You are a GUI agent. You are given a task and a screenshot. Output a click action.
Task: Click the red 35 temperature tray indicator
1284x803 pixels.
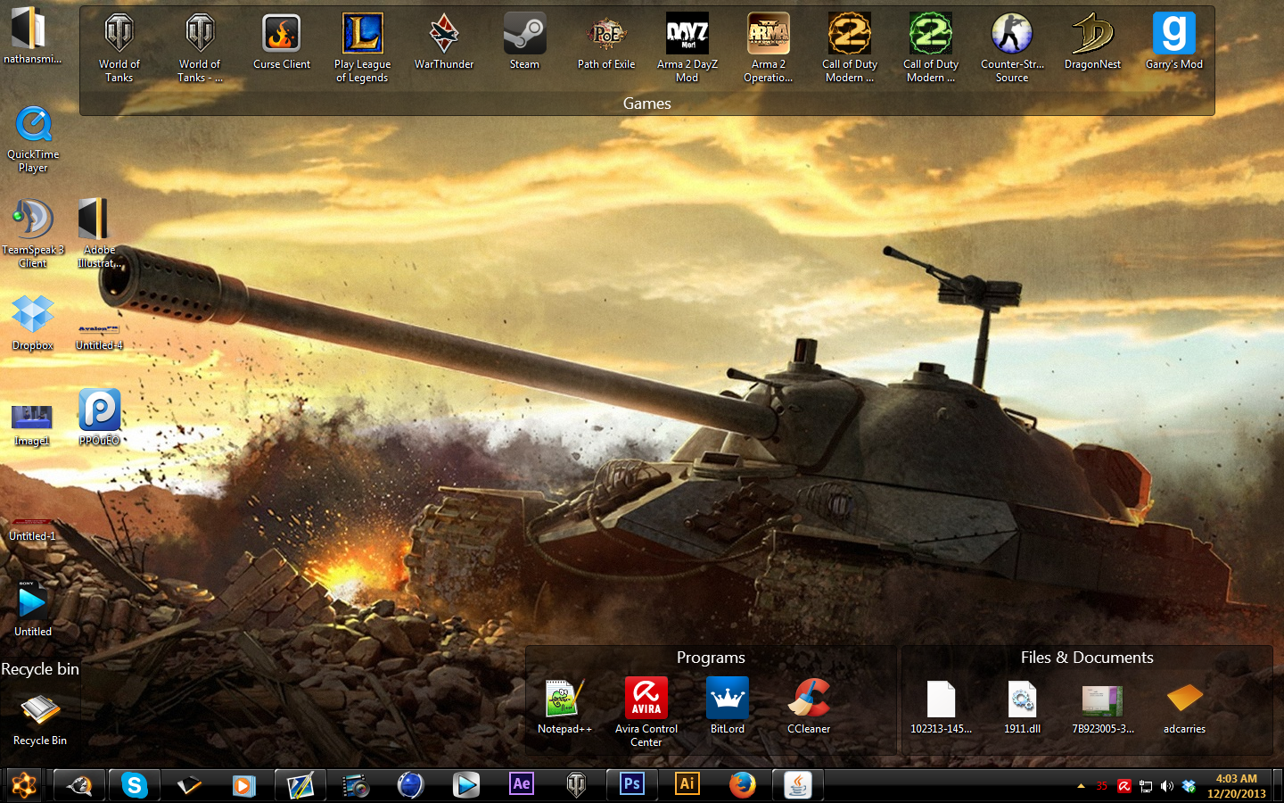tap(1102, 786)
